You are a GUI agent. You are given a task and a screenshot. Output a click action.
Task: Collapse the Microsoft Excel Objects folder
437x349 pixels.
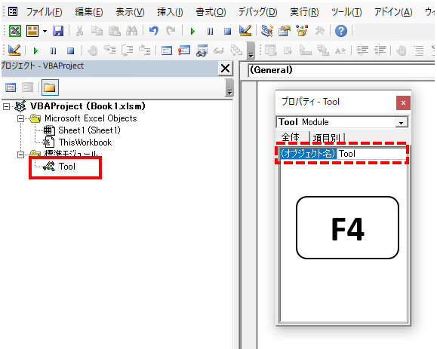(20, 119)
